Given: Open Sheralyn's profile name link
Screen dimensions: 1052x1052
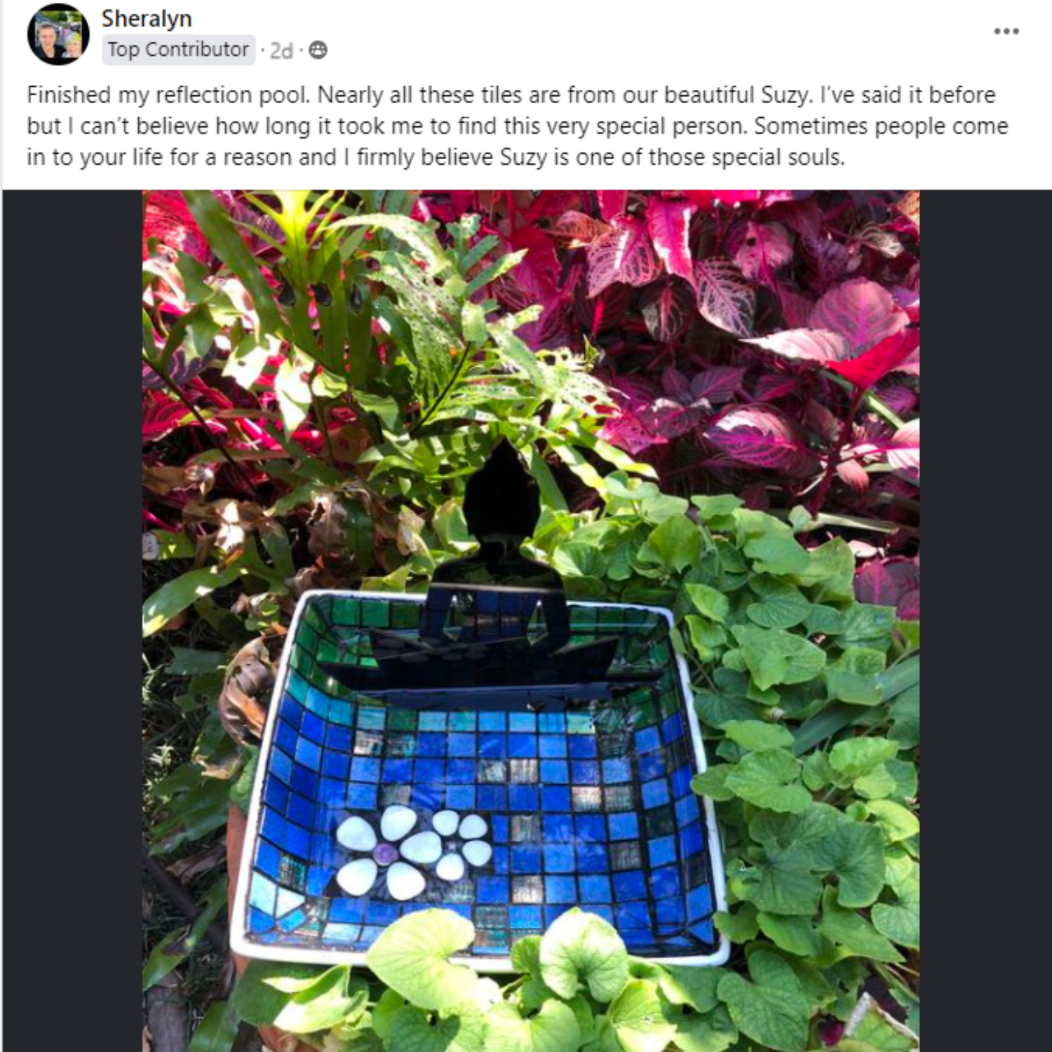Looking at the screenshot, I should point(146,18).
